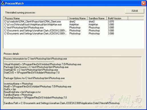Click the SandboxName = Photoshop line
The image size is (147, 110).
click(x=18, y=95)
